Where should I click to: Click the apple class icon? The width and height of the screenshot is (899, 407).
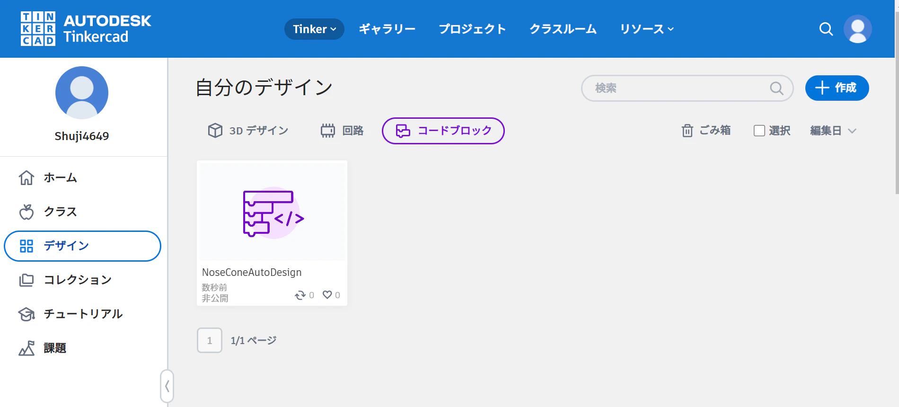tap(26, 212)
